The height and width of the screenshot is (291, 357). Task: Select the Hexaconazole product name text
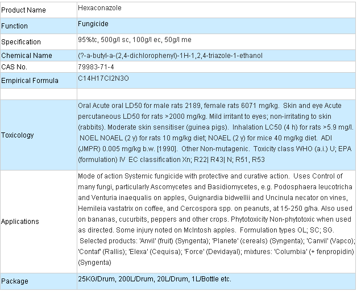point(99,8)
